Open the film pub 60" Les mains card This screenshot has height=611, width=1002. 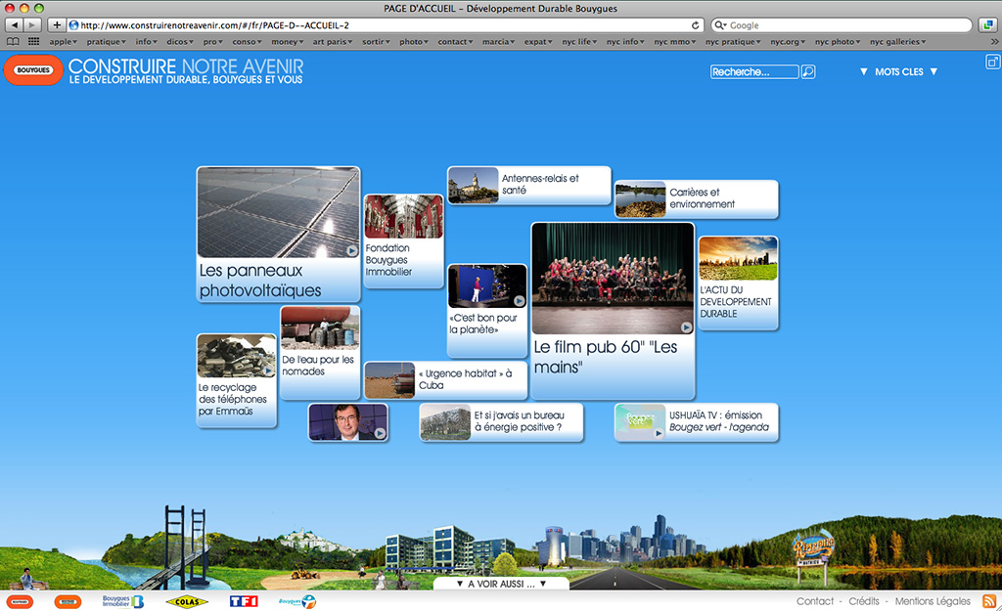613,311
